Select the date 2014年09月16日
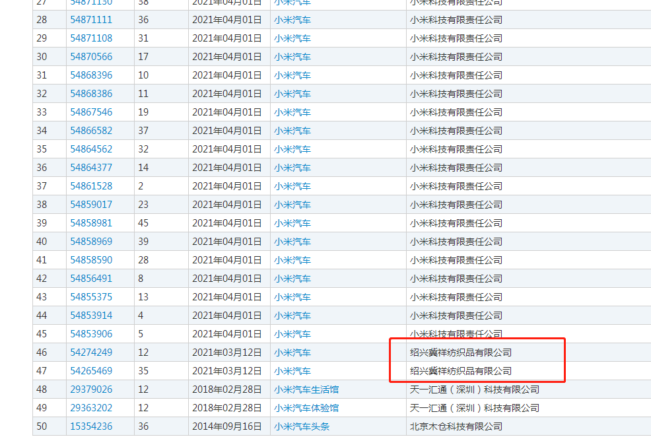 (x=226, y=426)
